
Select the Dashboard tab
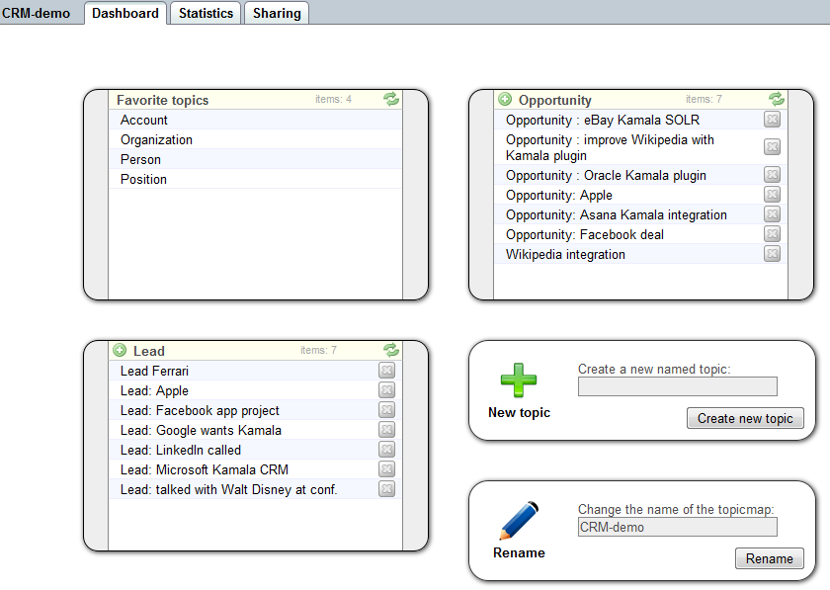(x=125, y=13)
